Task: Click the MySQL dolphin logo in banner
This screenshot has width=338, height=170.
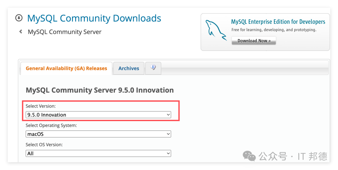Action: tap(216, 30)
